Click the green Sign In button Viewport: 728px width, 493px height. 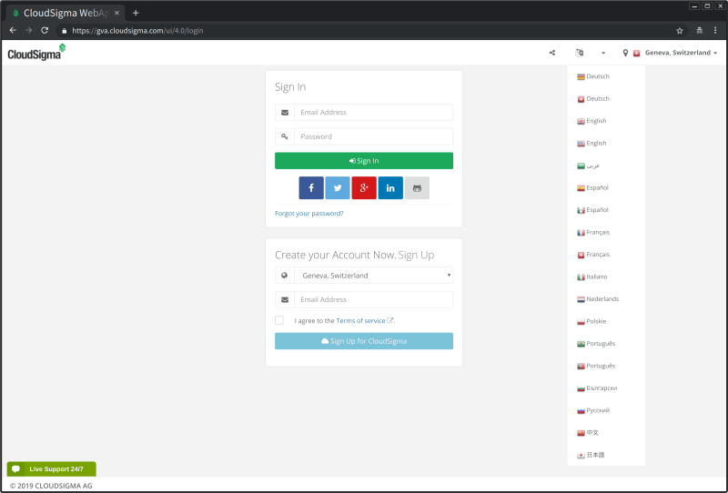coord(364,161)
